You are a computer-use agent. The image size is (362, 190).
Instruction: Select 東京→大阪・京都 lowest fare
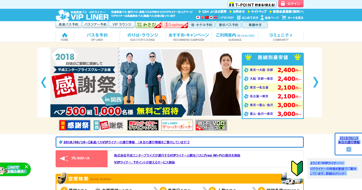pos(273,70)
